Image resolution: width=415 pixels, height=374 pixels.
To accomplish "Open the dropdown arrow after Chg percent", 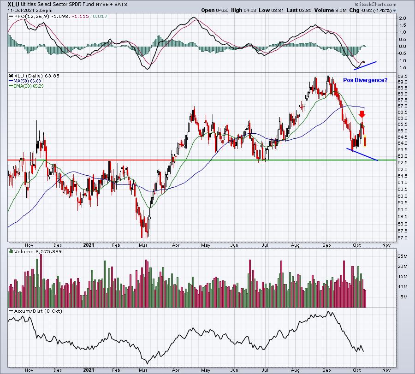I will [395, 11].
